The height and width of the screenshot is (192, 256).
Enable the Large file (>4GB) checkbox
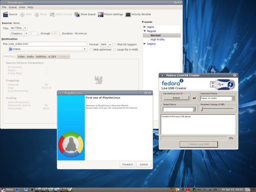(115, 50)
